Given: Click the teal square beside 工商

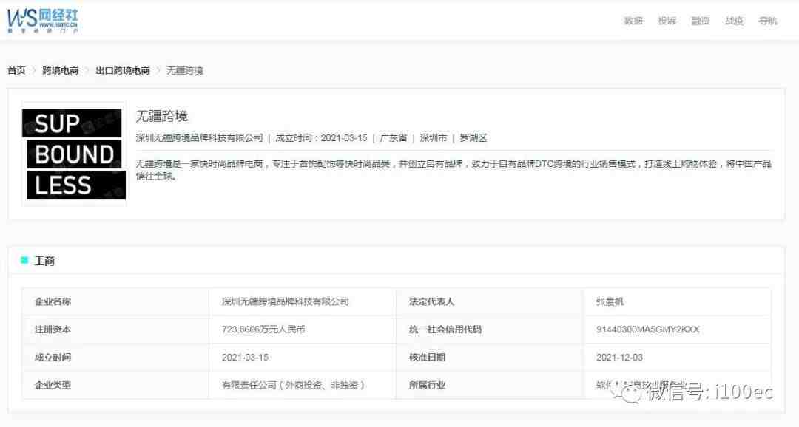Looking at the screenshot, I should [24, 261].
